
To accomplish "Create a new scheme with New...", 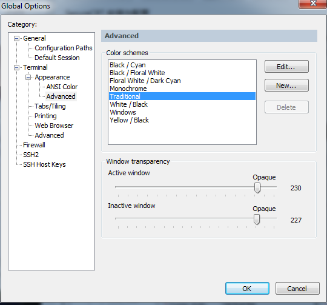I will pyautogui.click(x=286, y=85).
